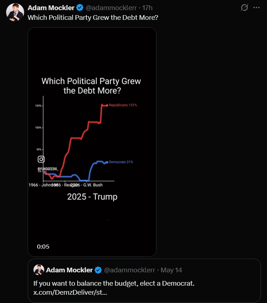Click the 2025 - Trump caption in video
This screenshot has width=267, height=303.
click(x=92, y=197)
